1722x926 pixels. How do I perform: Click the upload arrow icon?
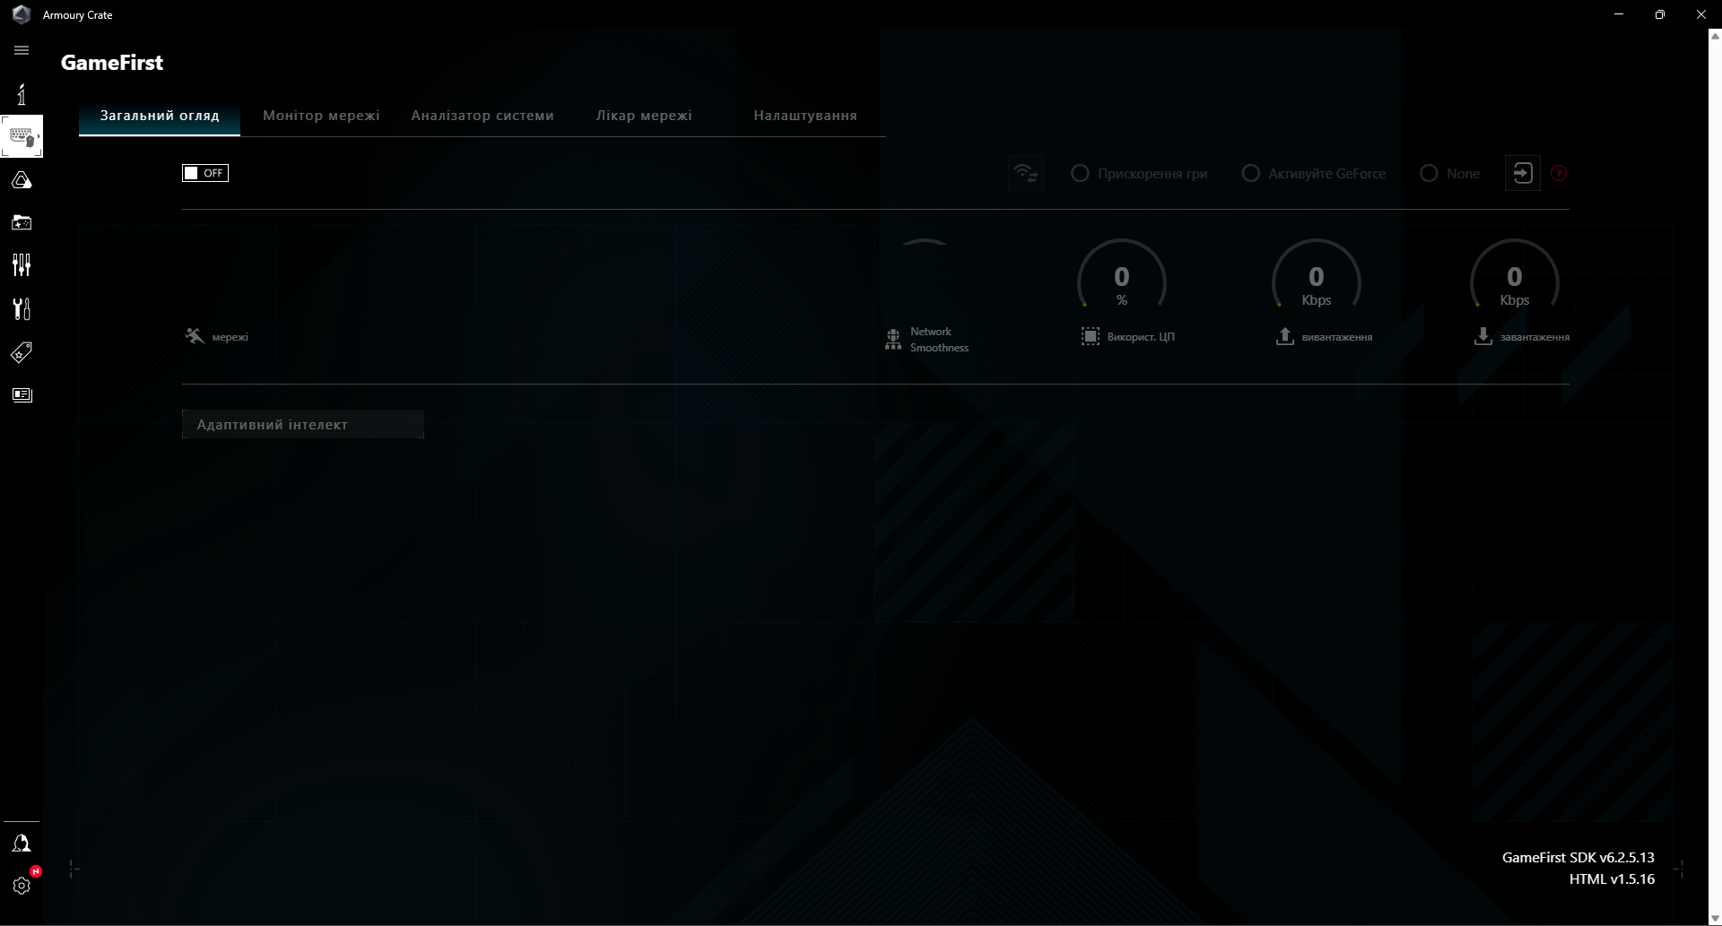[1285, 336]
